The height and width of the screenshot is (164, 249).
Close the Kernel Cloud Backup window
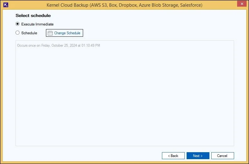coord(242,4)
